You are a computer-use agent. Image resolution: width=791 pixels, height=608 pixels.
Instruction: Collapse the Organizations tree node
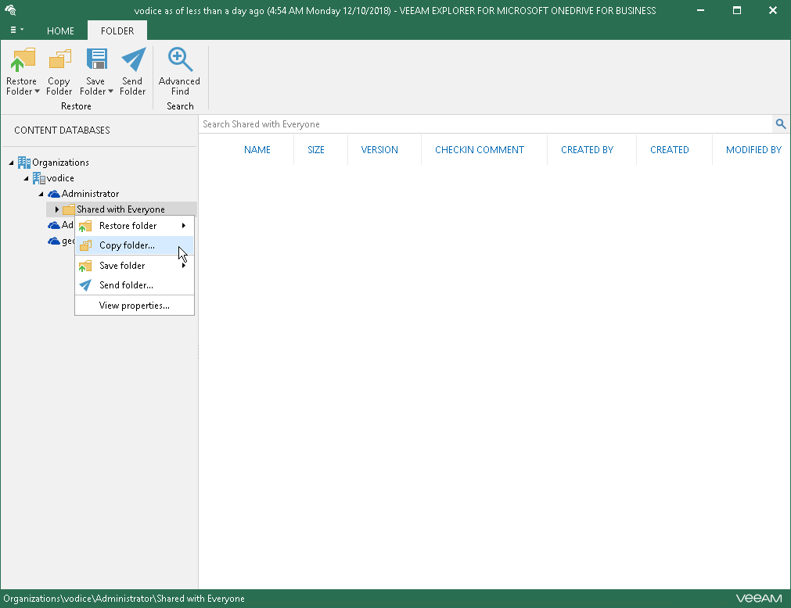pos(11,163)
